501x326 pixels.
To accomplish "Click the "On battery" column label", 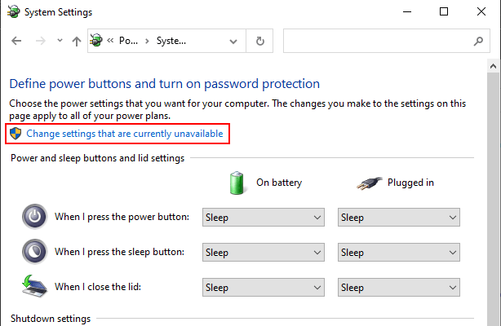I will (279, 183).
